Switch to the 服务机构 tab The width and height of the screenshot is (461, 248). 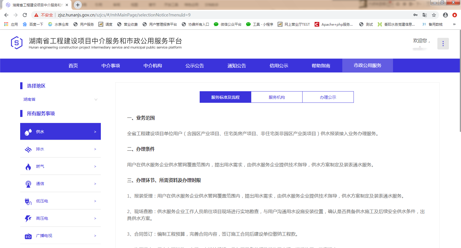[277, 97]
